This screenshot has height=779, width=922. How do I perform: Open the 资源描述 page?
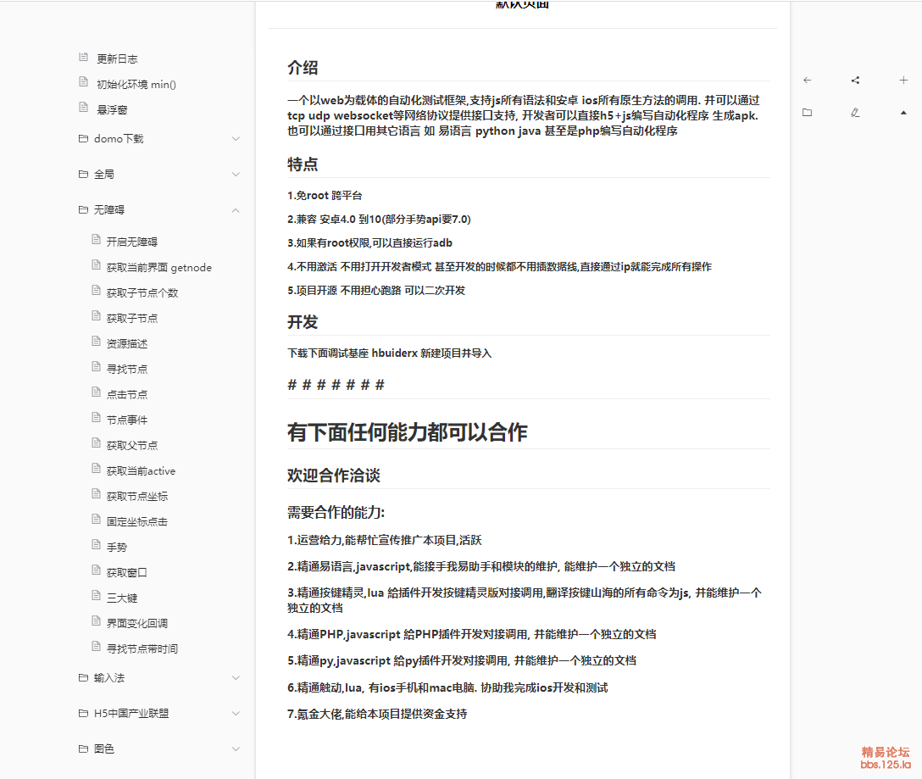point(127,343)
